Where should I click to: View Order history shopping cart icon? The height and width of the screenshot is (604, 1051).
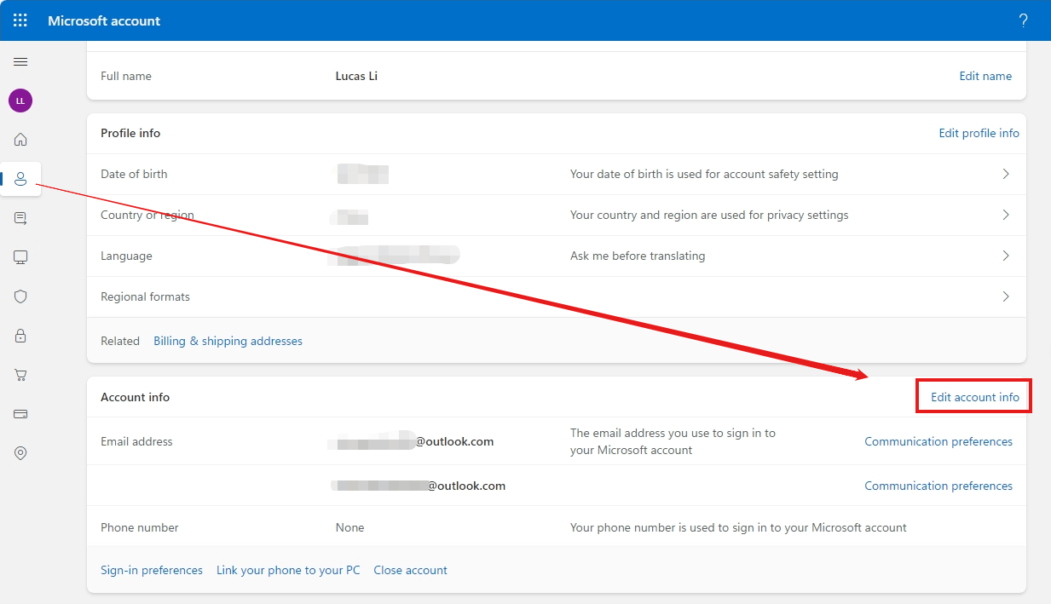tap(20, 375)
